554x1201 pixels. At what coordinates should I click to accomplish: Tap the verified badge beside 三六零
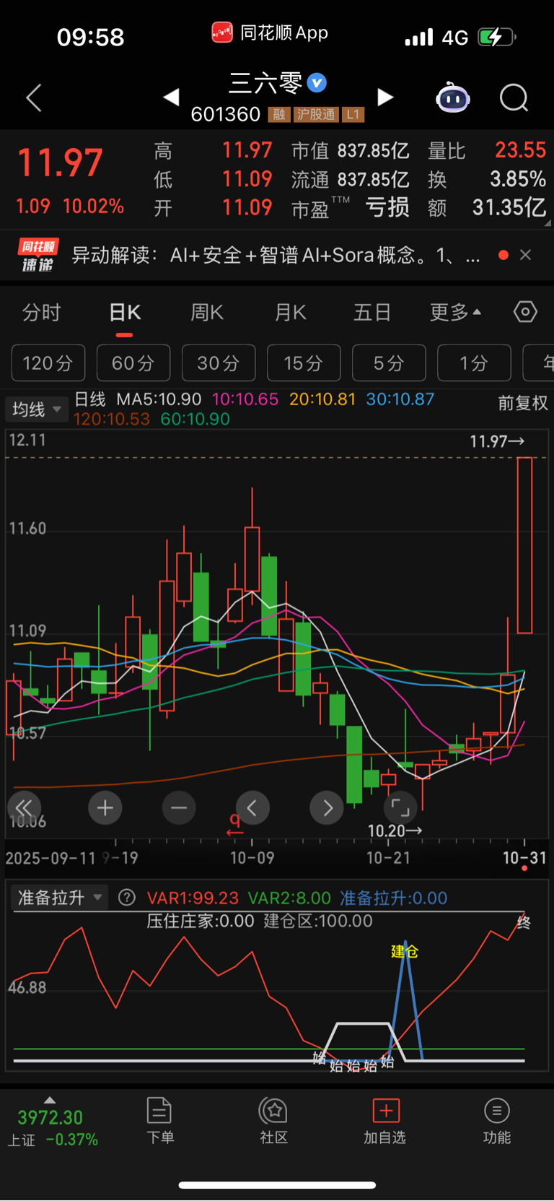click(317, 83)
